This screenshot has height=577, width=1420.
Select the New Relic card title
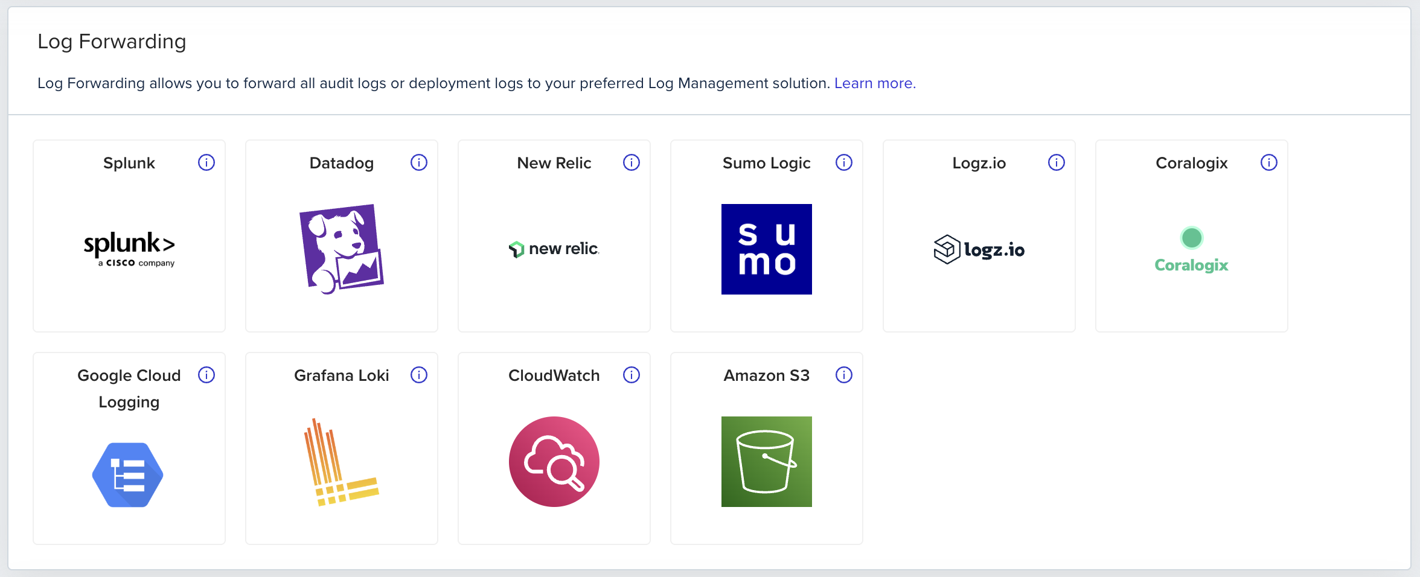pos(554,163)
